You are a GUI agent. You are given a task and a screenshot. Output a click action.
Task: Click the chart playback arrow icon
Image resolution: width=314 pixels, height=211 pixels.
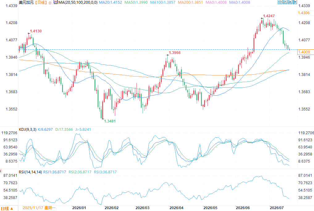290,2
